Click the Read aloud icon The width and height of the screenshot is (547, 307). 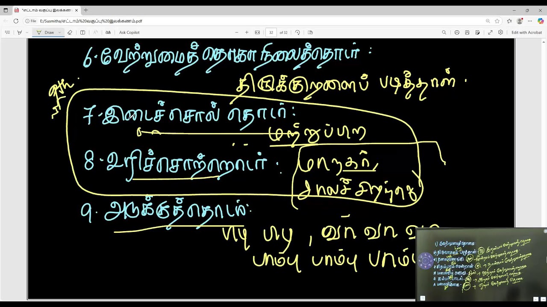95,32
